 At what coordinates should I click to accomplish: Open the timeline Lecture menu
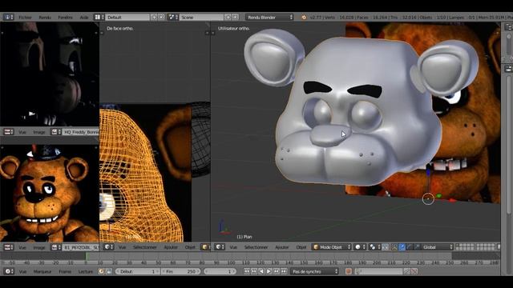(x=86, y=272)
